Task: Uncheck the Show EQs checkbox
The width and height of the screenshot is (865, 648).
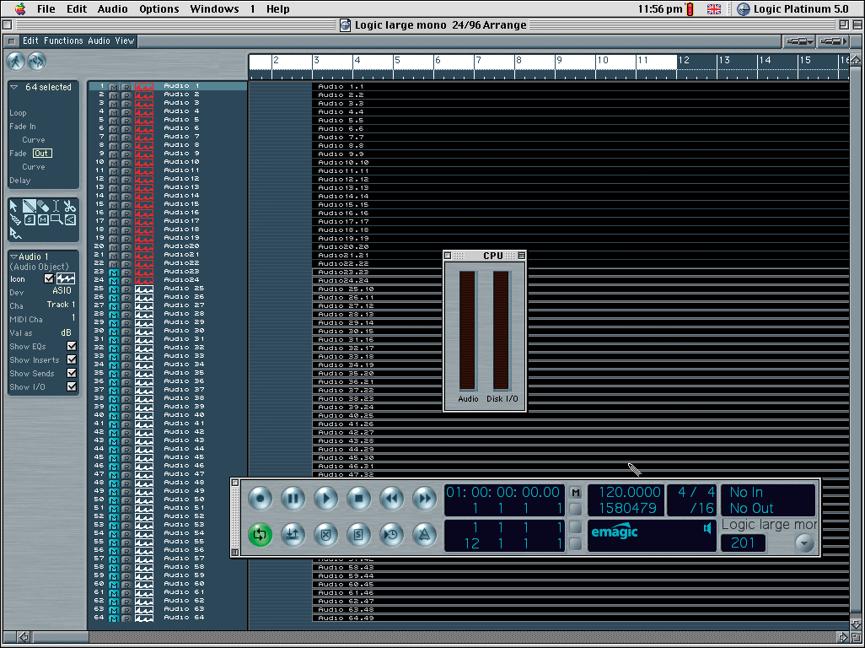Action: coord(72,346)
